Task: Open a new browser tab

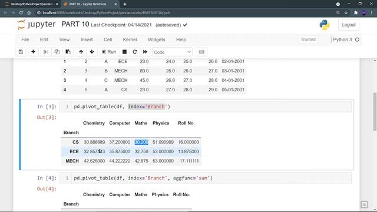Action: (x=125, y=4)
